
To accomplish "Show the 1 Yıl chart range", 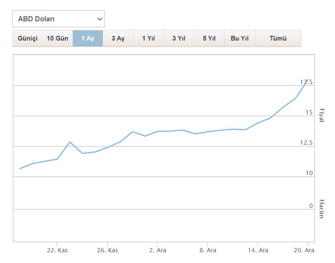I will [x=148, y=38].
